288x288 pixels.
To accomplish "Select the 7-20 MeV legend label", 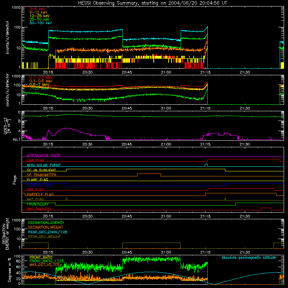I will click(x=39, y=88).
